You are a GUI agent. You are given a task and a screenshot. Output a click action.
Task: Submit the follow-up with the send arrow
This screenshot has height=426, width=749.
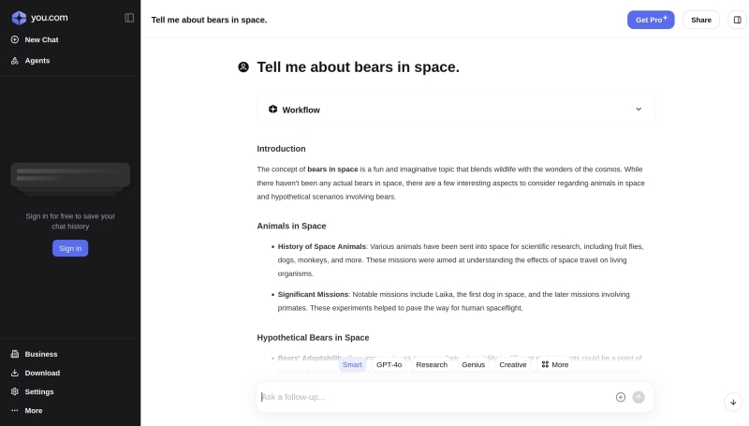pyautogui.click(x=639, y=397)
